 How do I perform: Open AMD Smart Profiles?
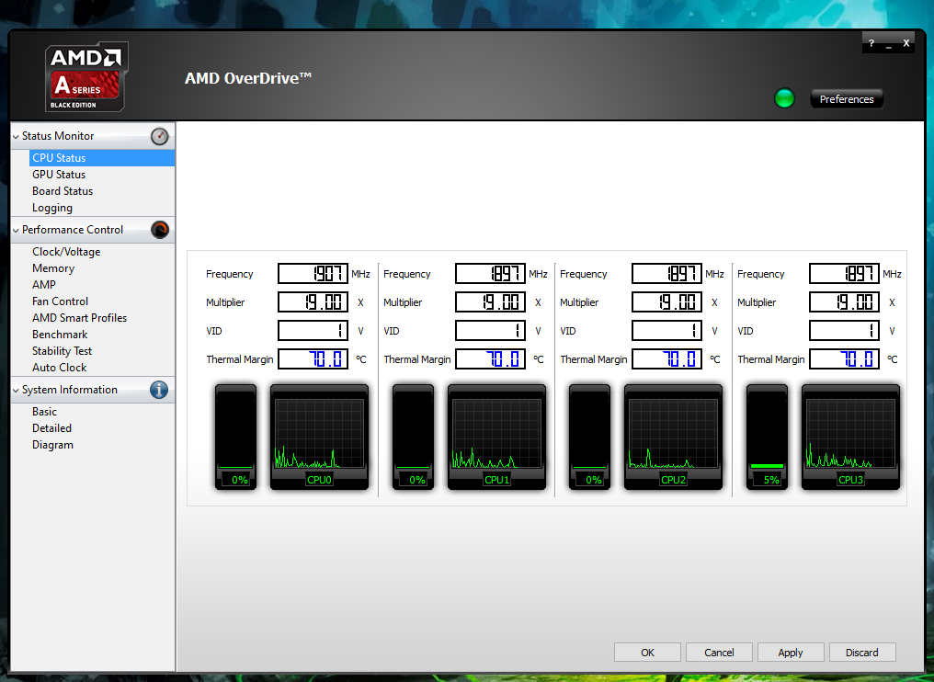click(79, 318)
